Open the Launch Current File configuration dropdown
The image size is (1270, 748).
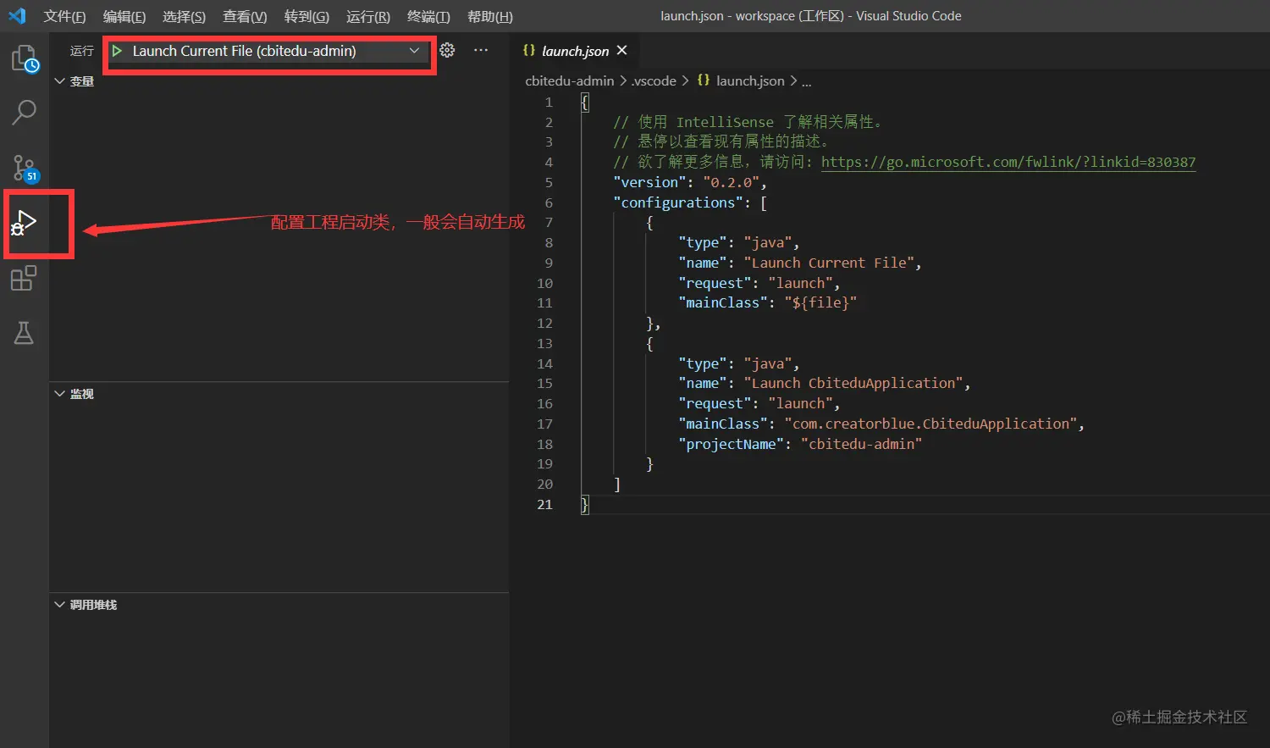point(416,51)
